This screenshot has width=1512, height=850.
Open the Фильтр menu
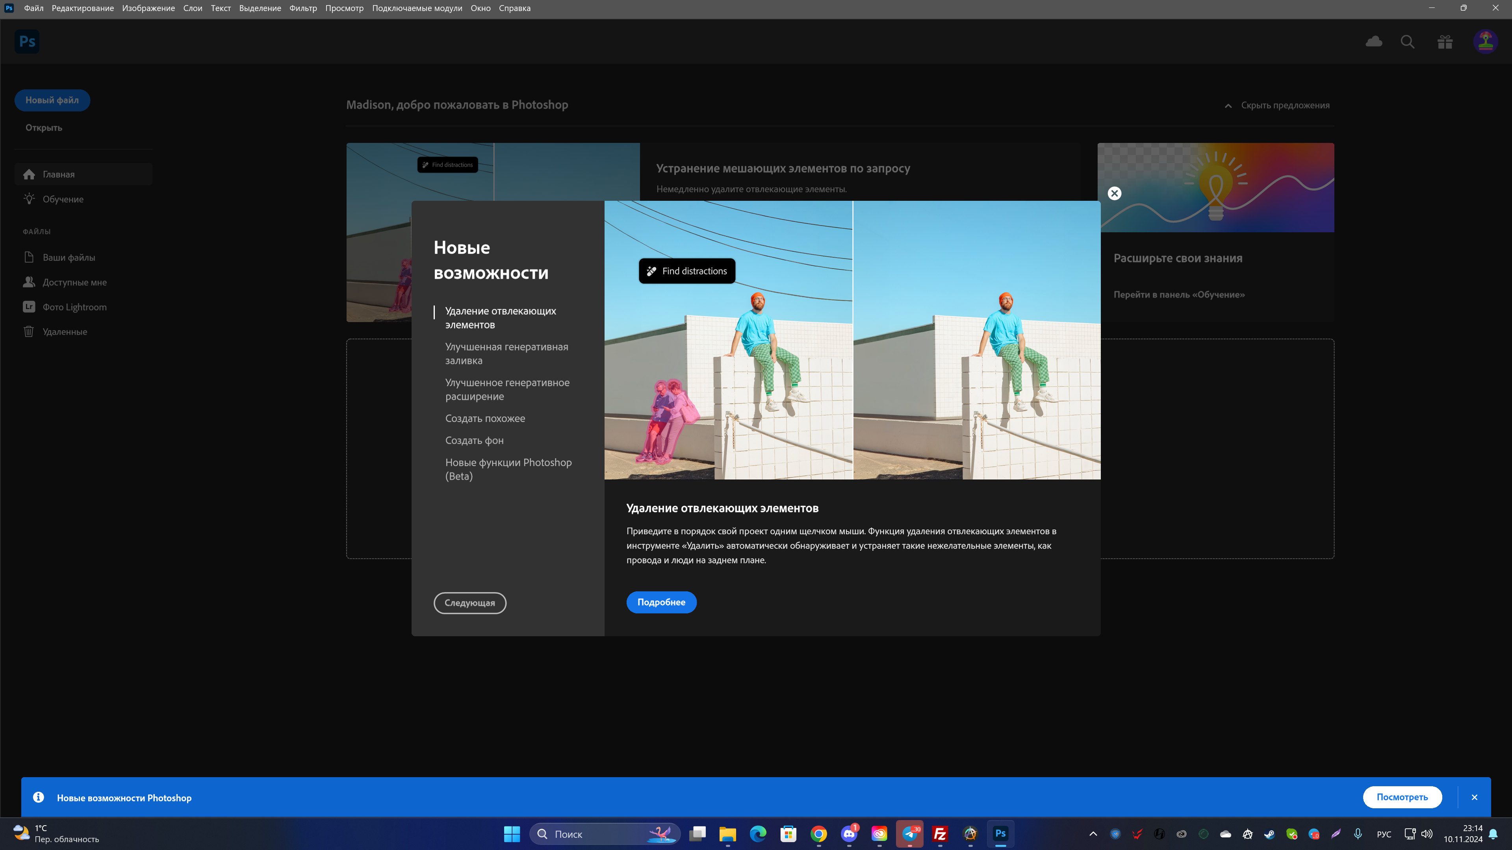pos(303,8)
